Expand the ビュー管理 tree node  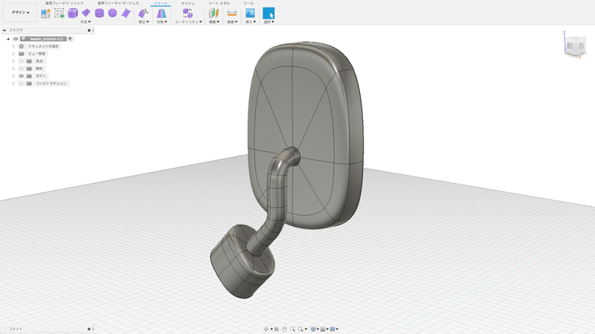point(13,54)
